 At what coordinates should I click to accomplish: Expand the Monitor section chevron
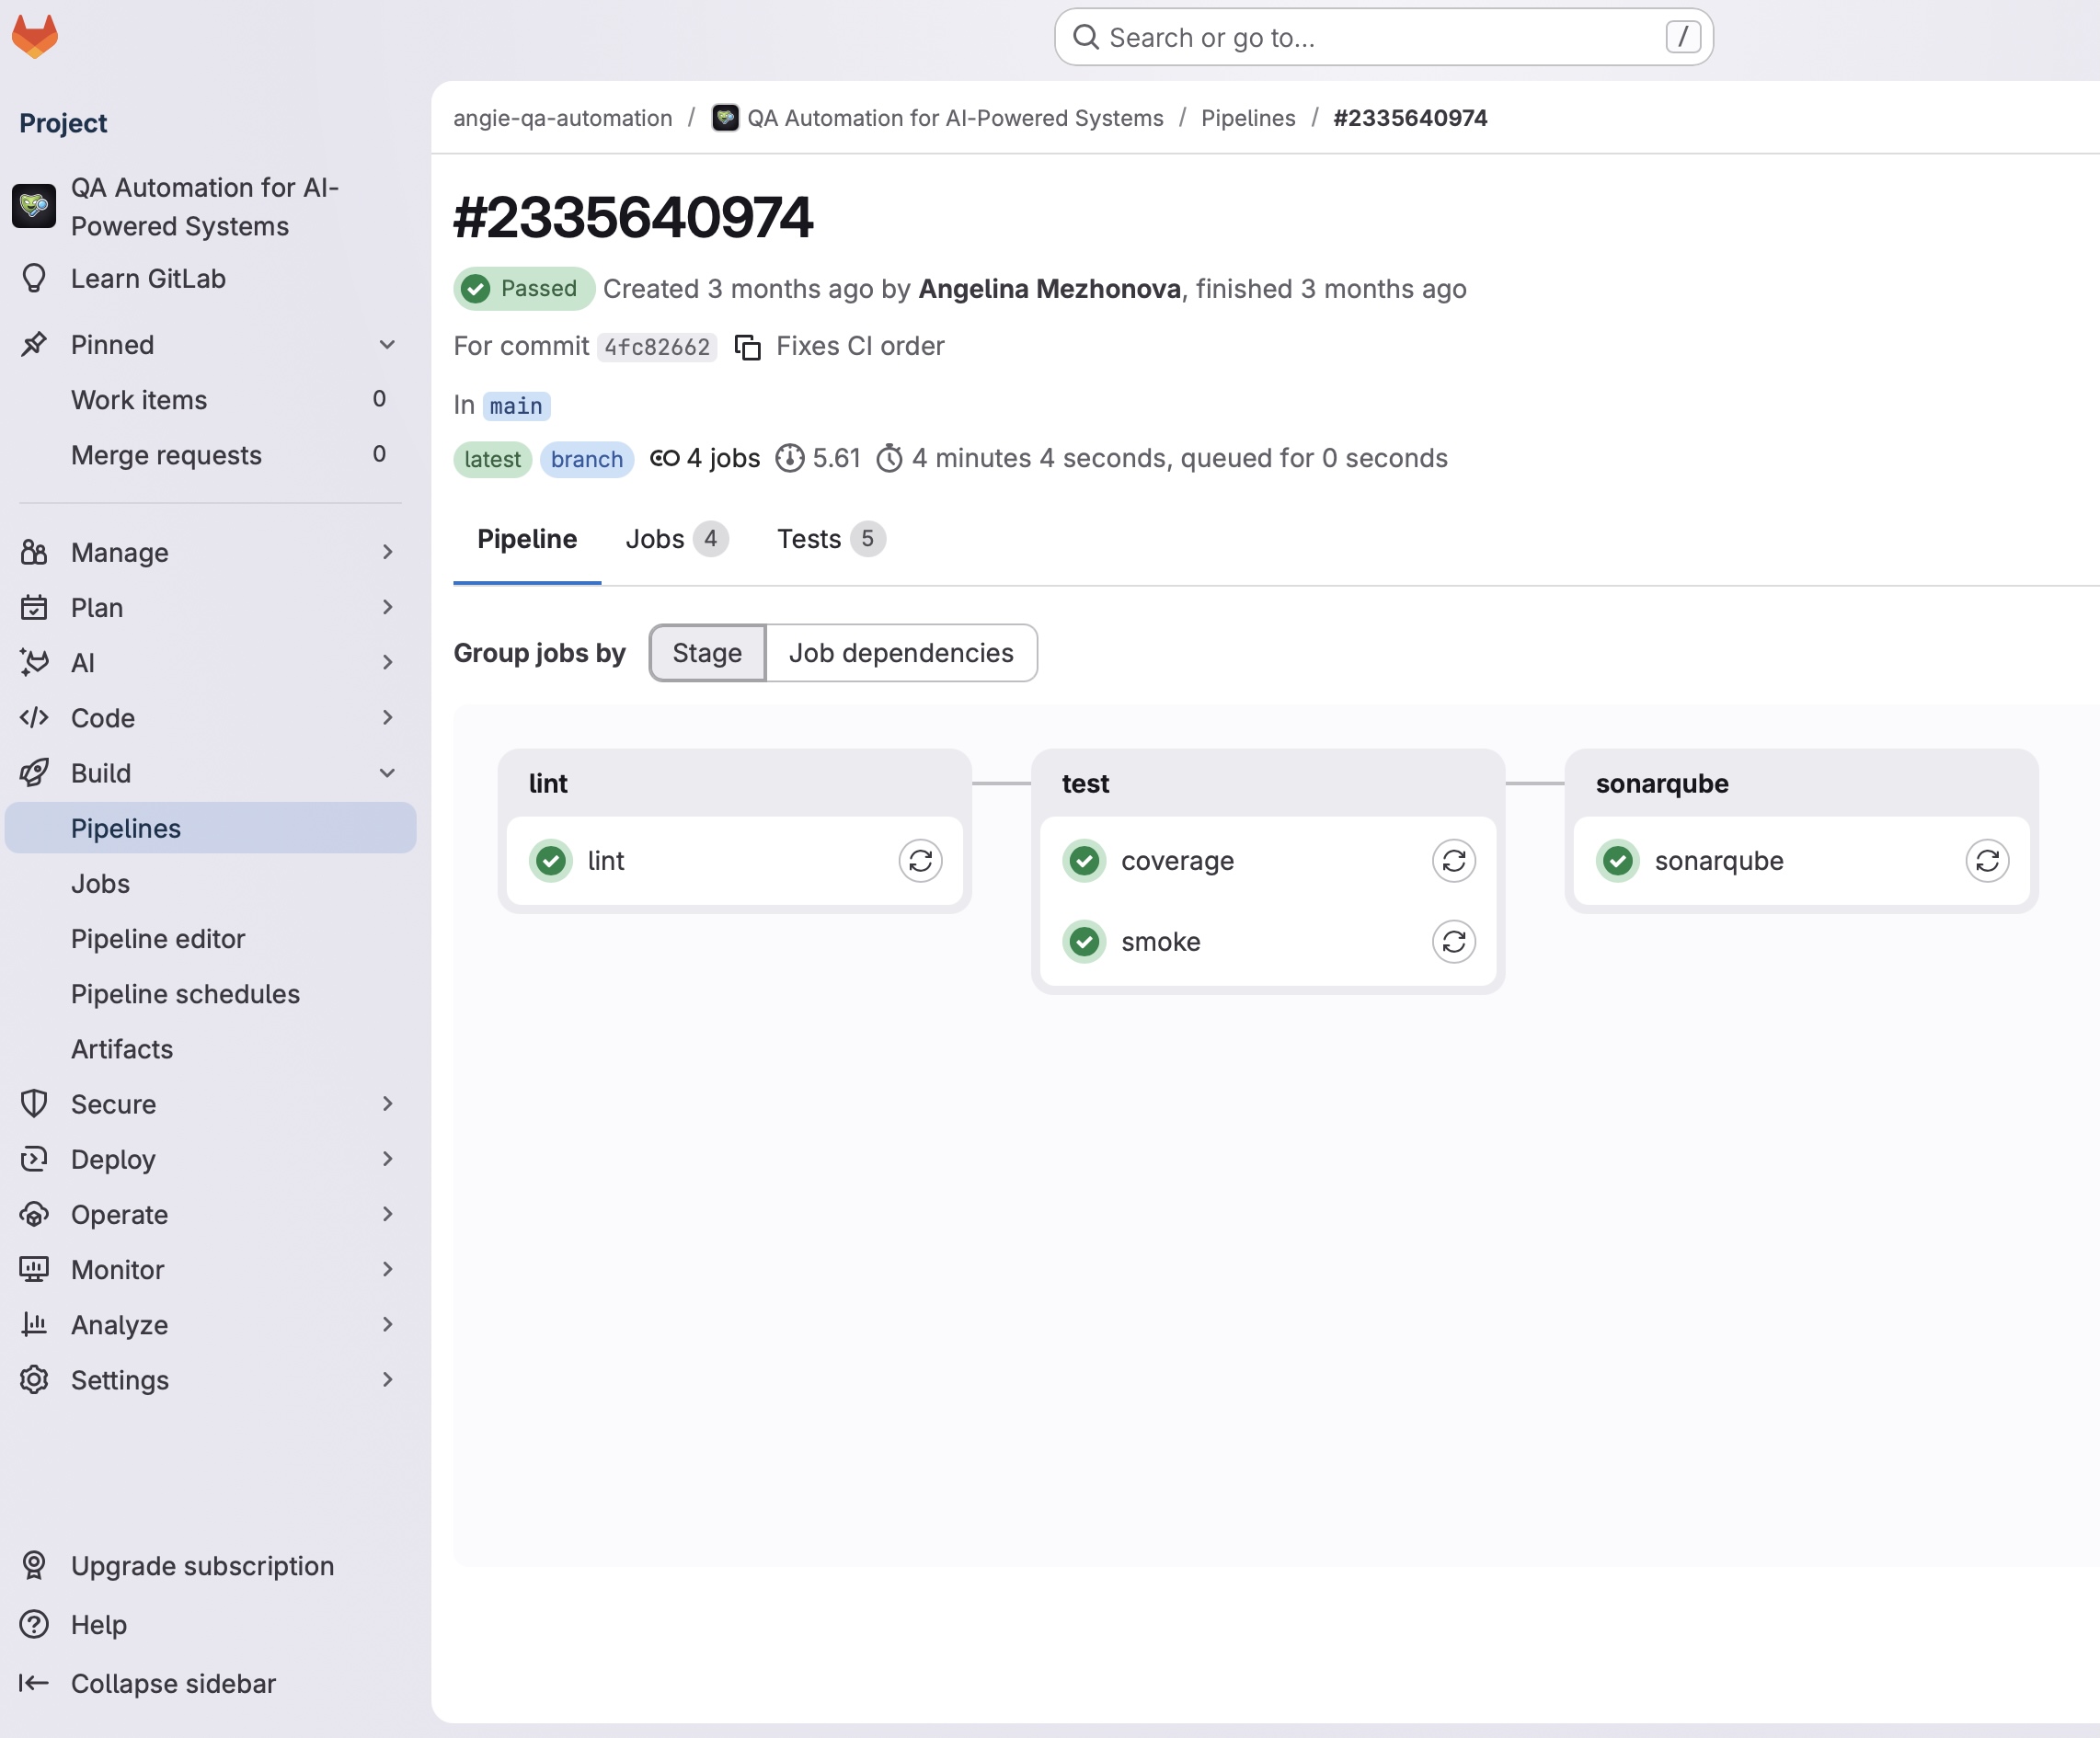(387, 1269)
